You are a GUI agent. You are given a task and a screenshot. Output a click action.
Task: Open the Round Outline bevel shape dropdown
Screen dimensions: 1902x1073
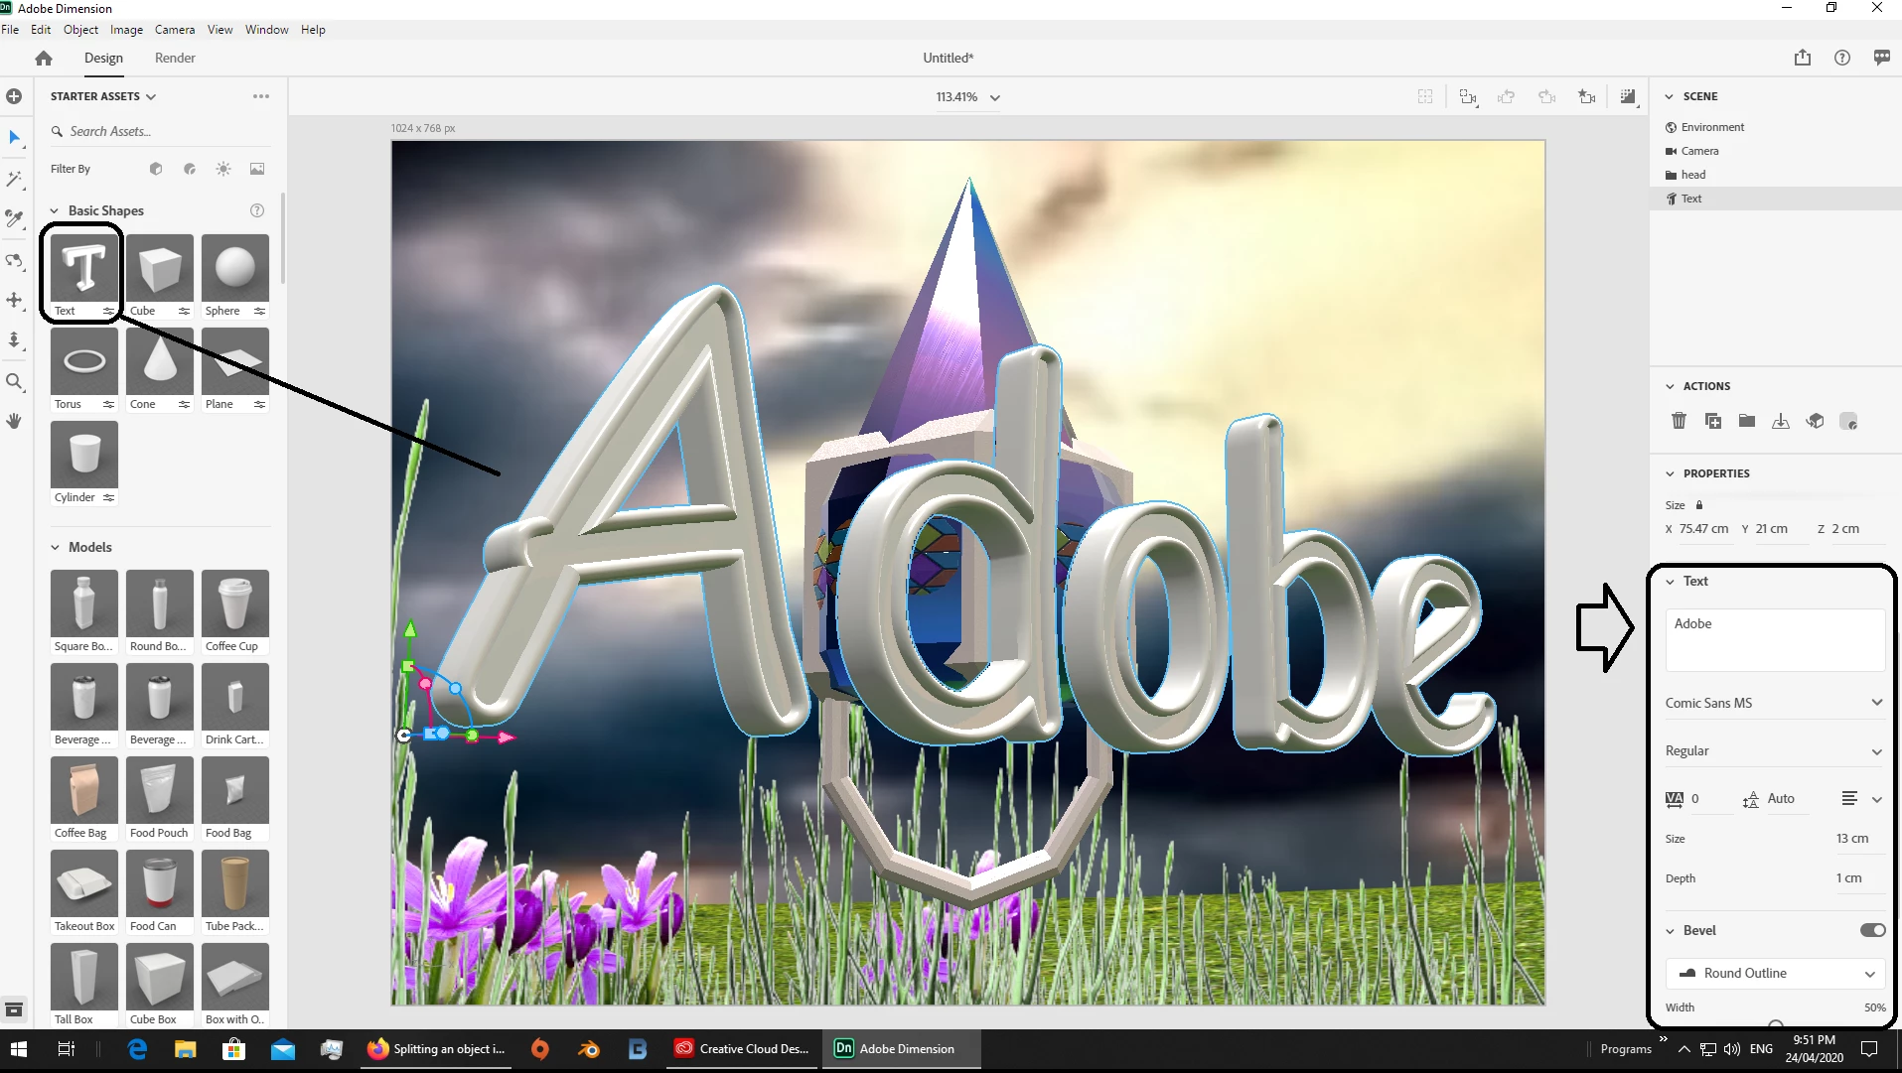(x=1775, y=974)
